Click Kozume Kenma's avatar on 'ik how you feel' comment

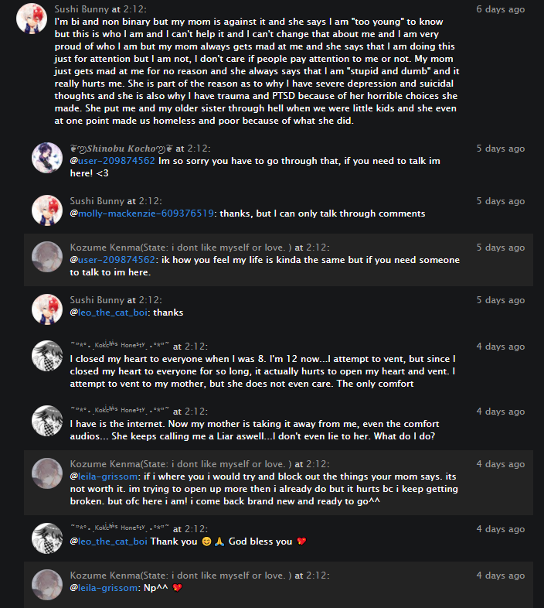[46, 257]
